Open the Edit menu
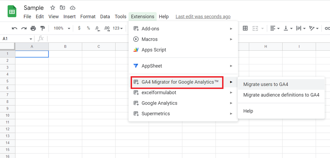 point(40,16)
